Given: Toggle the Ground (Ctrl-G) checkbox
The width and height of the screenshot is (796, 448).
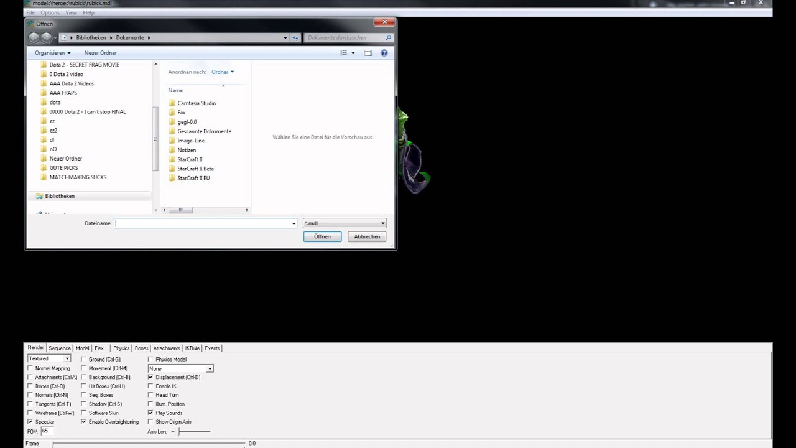Looking at the screenshot, I should (x=83, y=359).
